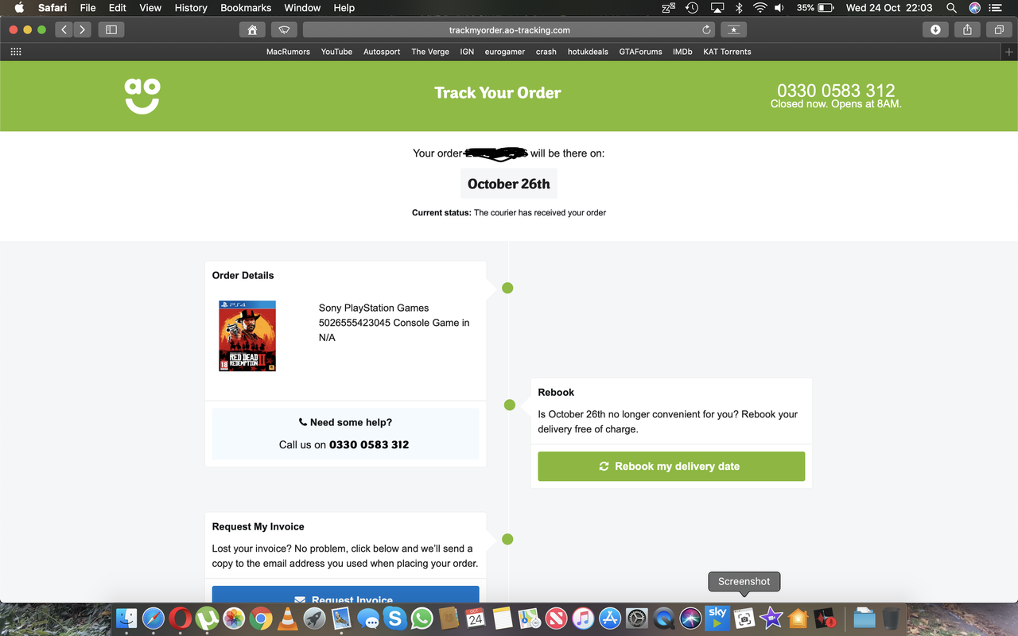Open uTorrent in the Dock

(207, 618)
